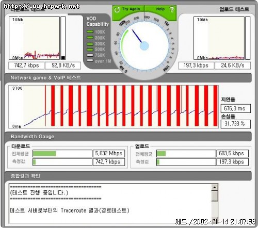This screenshot has height=228, width=258.
Task: Click the loss rate value 31,733 %
Action: click(236, 124)
